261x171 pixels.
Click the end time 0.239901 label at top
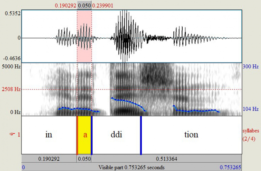click(103, 6)
